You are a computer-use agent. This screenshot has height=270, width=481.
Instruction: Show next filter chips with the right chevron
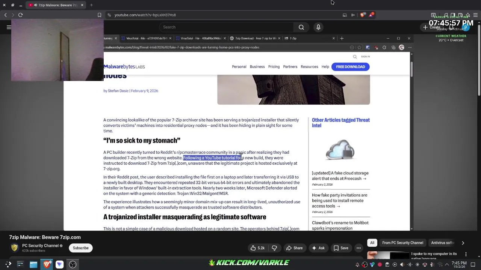pos(463,243)
